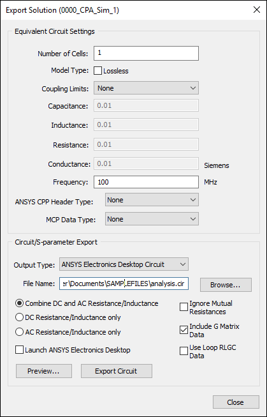Select DC Resistance/Inductance only option
This screenshot has height=417, width=267.
[x=19, y=317]
